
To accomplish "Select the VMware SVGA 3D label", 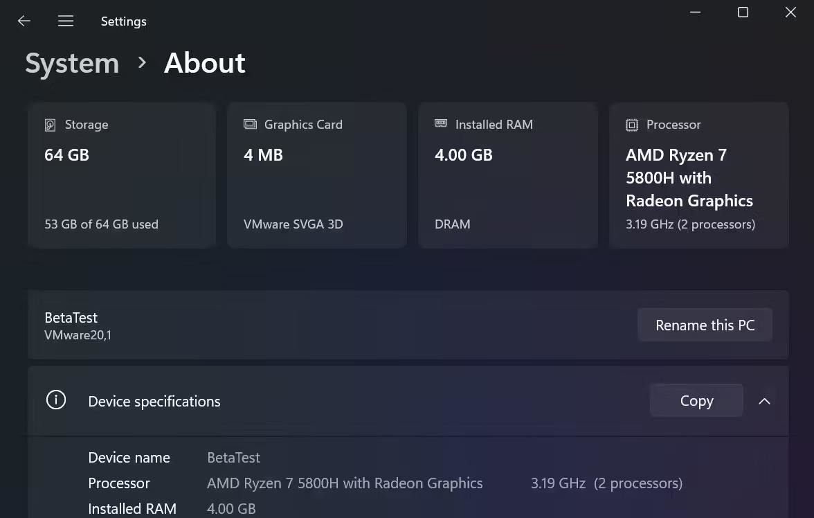I will [x=293, y=224].
